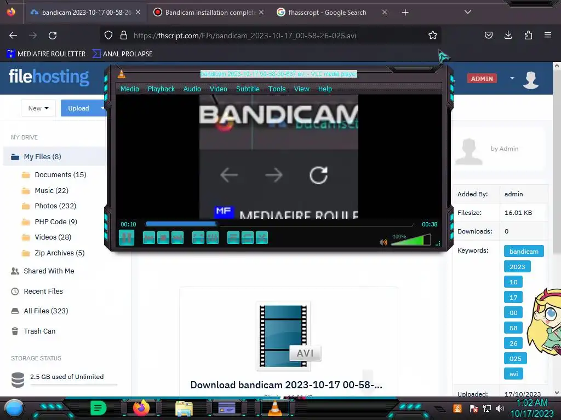Open the VLC Help menu

pyautogui.click(x=325, y=89)
